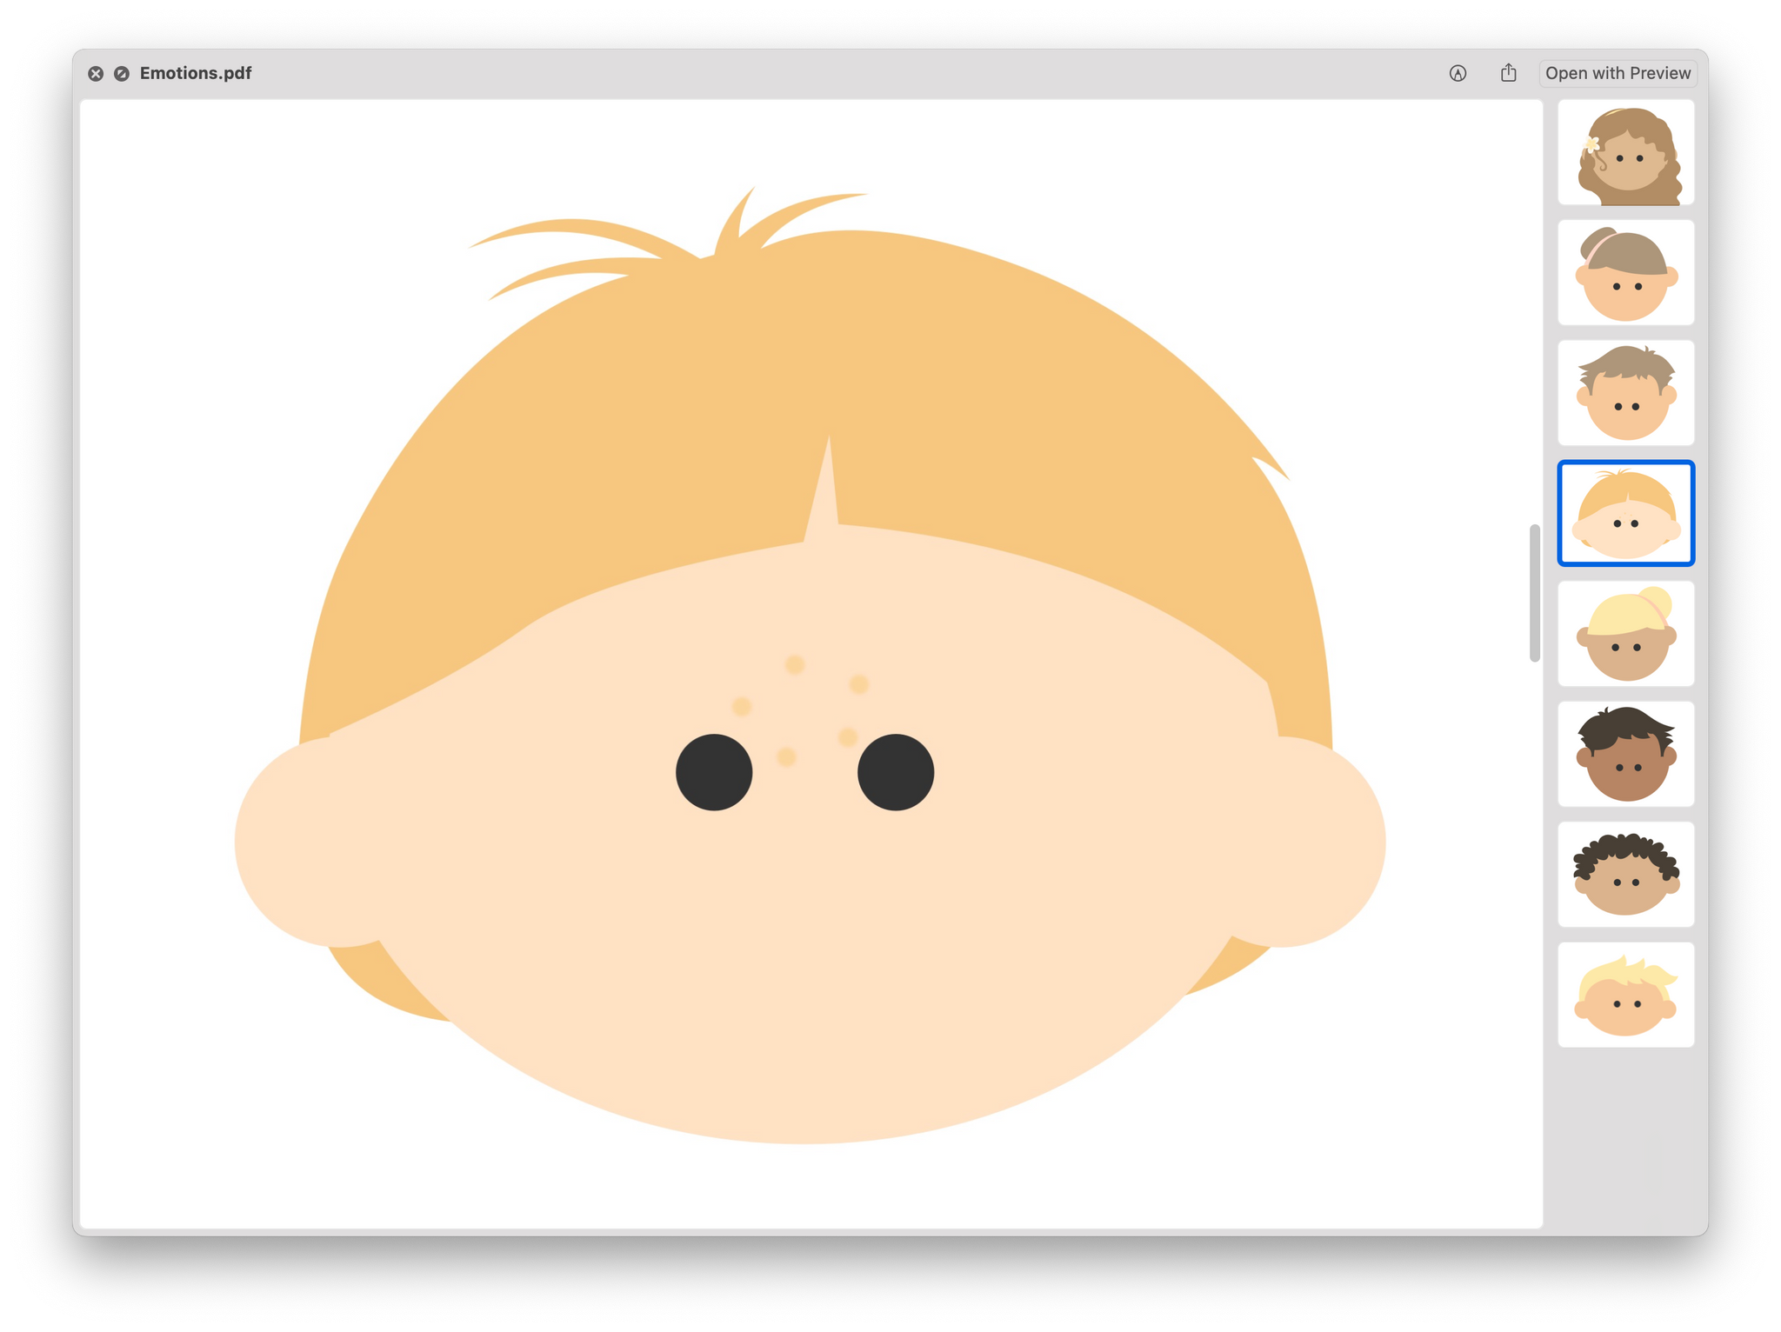The height and width of the screenshot is (1332, 1781).
Task: Click the vertical scrollbar handle
Action: coord(1534,593)
